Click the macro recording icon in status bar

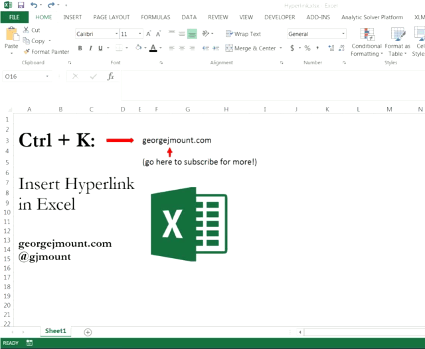29,343
